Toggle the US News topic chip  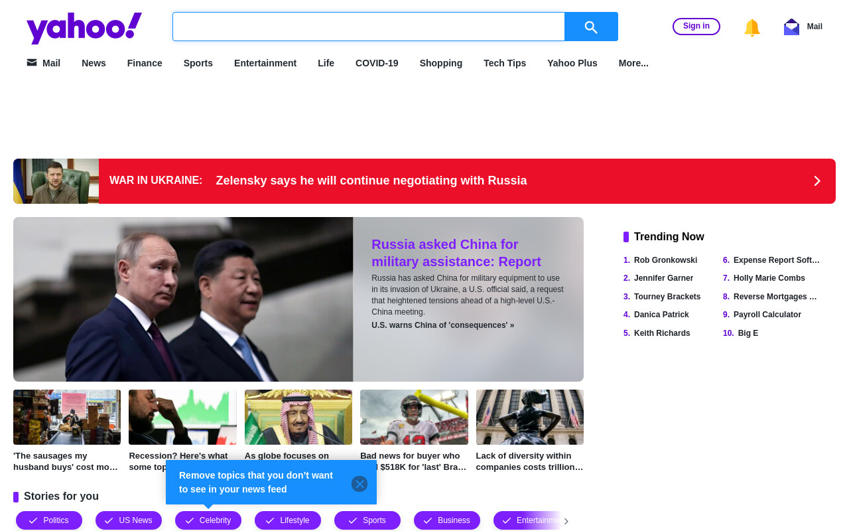tap(129, 520)
